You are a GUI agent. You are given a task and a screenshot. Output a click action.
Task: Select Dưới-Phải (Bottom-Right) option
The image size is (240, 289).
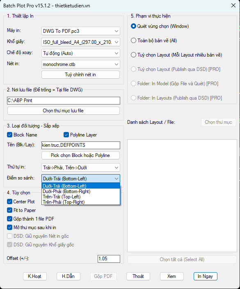coord(81,191)
